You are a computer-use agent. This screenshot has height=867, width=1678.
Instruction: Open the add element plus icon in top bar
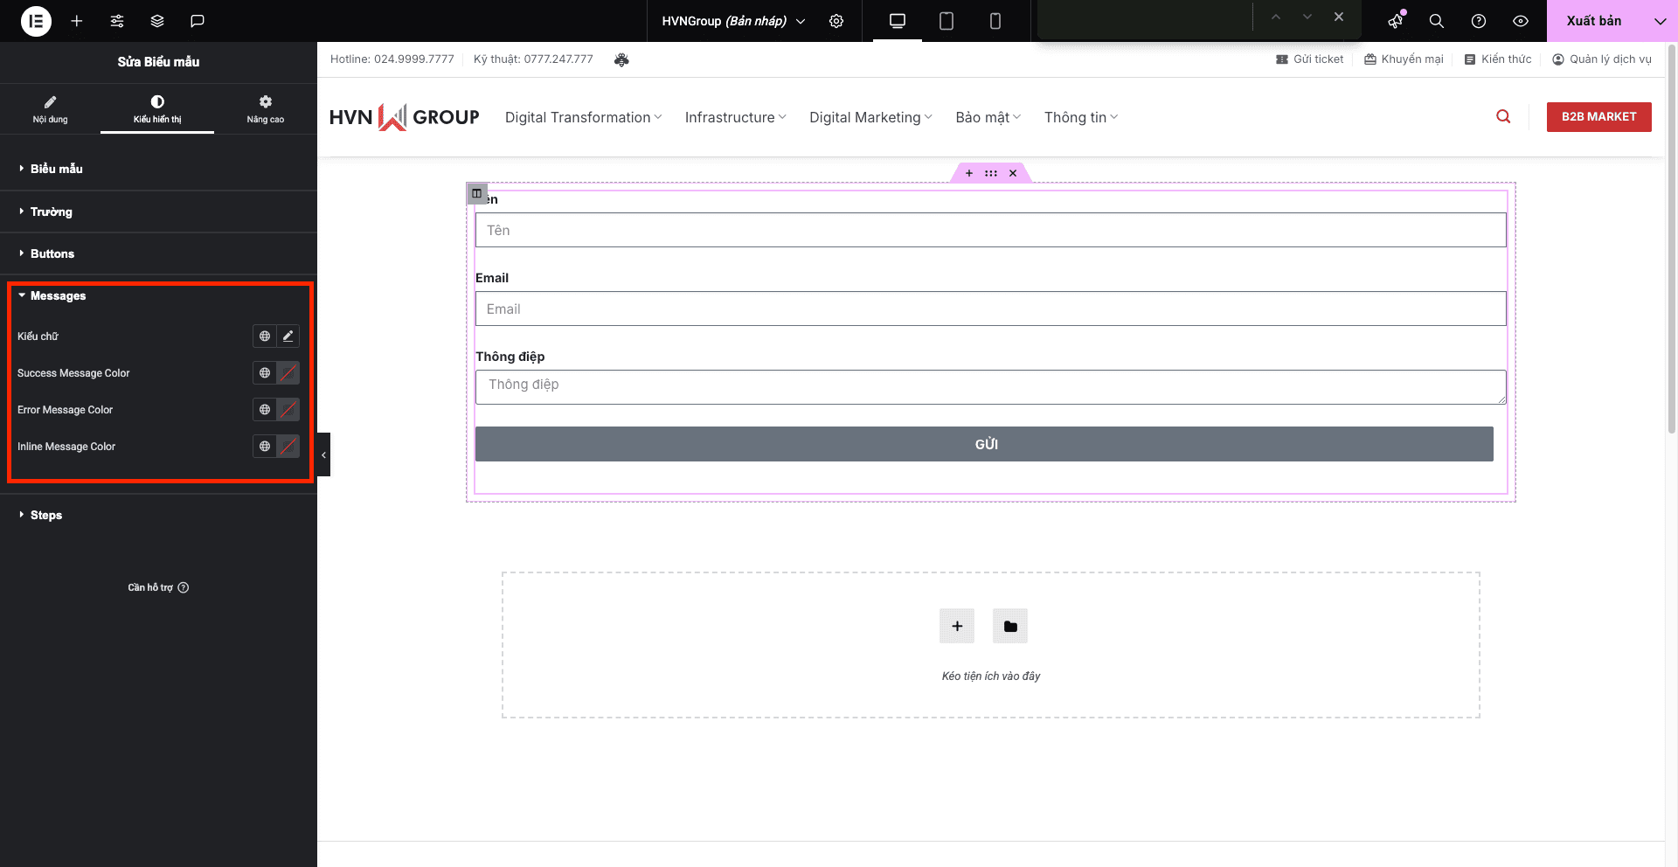pyautogui.click(x=77, y=21)
